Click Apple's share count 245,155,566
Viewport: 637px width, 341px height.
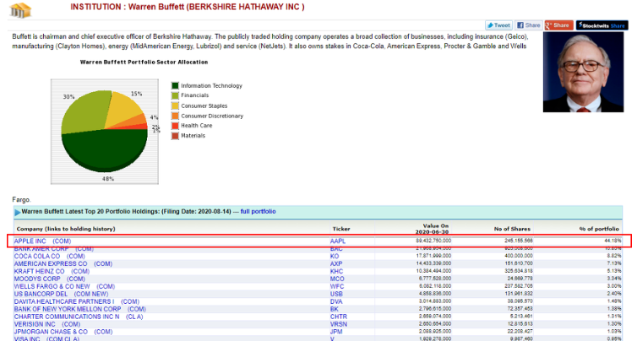[x=519, y=241]
